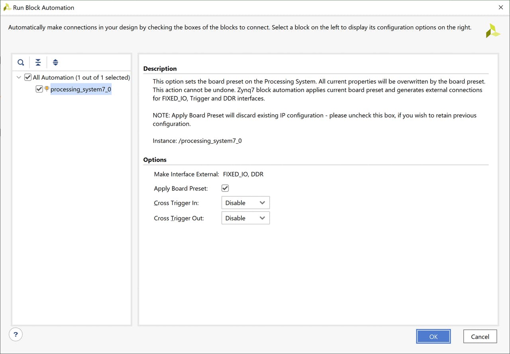This screenshot has width=510, height=354.
Task: Uncheck the All Automation checkbox
Action: pyautogui.click(x=28, y=77)
